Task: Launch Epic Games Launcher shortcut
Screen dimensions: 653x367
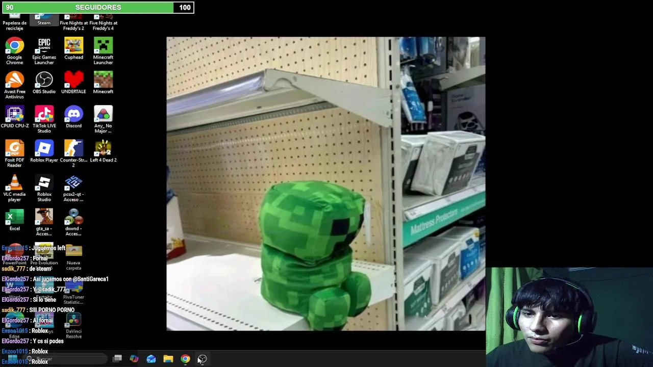Action: 44,51
